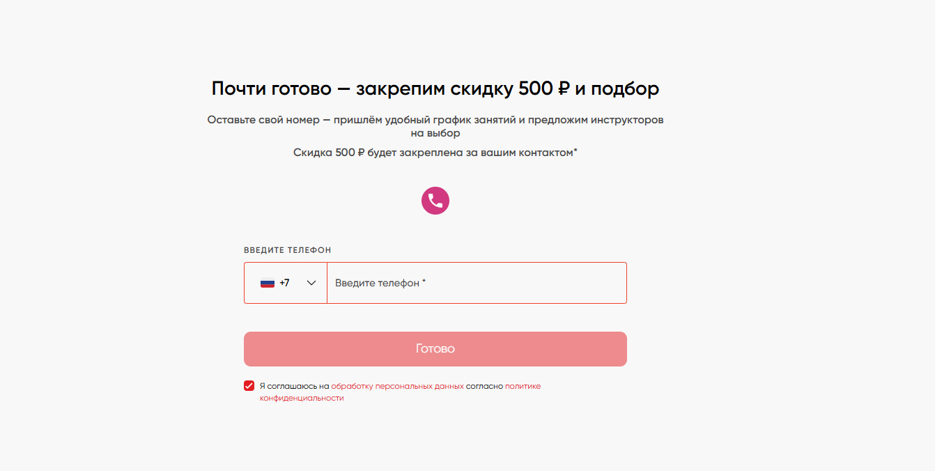This screenshot has width=935, height=471.
Task: Select the +7 country code text
Action: click(x=284, y=283)
